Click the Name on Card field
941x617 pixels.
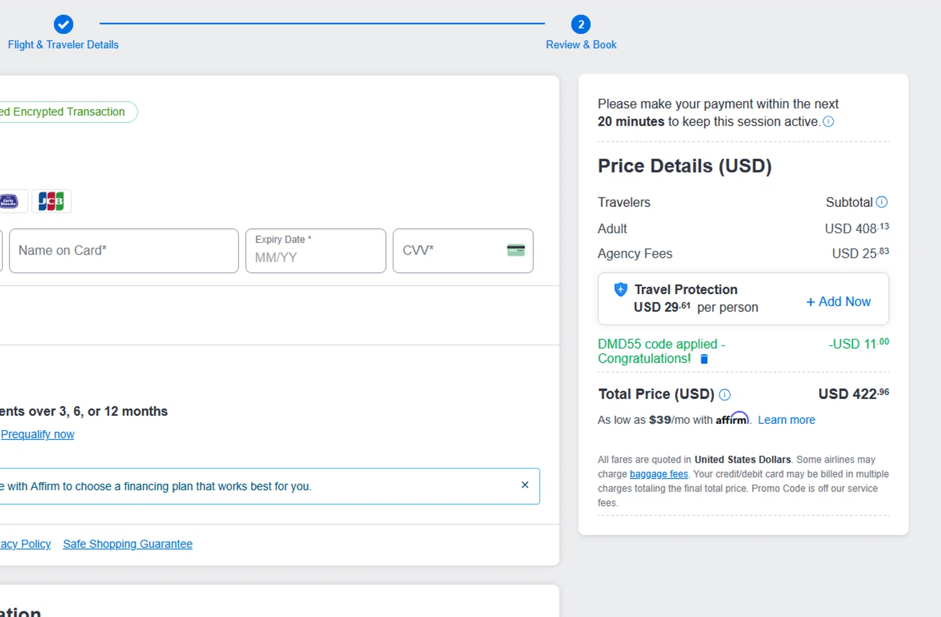124,251
